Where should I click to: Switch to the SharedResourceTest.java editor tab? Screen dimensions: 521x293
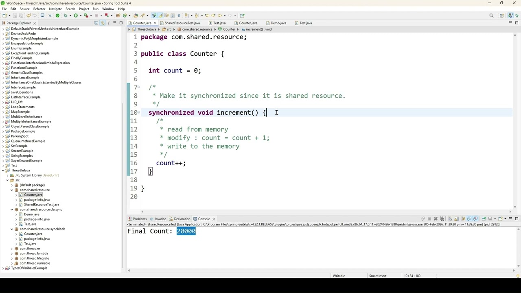[182, 23]
